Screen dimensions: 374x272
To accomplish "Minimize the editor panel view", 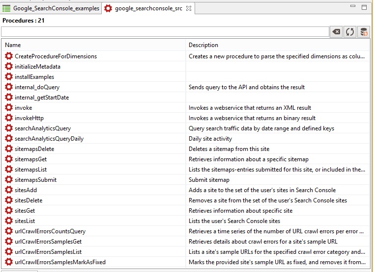I will coord(352,7).
